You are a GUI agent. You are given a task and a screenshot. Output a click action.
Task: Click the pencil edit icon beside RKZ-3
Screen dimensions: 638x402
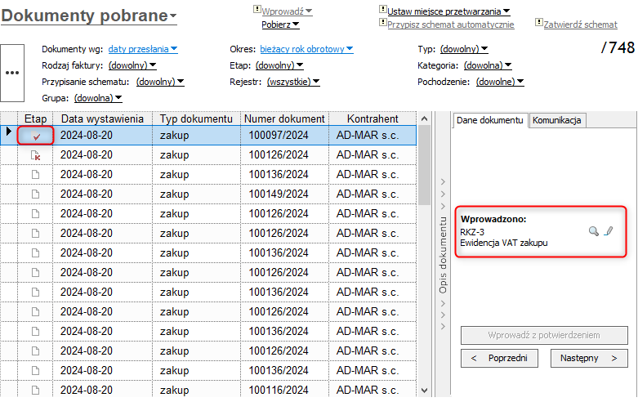coord(609,231)
